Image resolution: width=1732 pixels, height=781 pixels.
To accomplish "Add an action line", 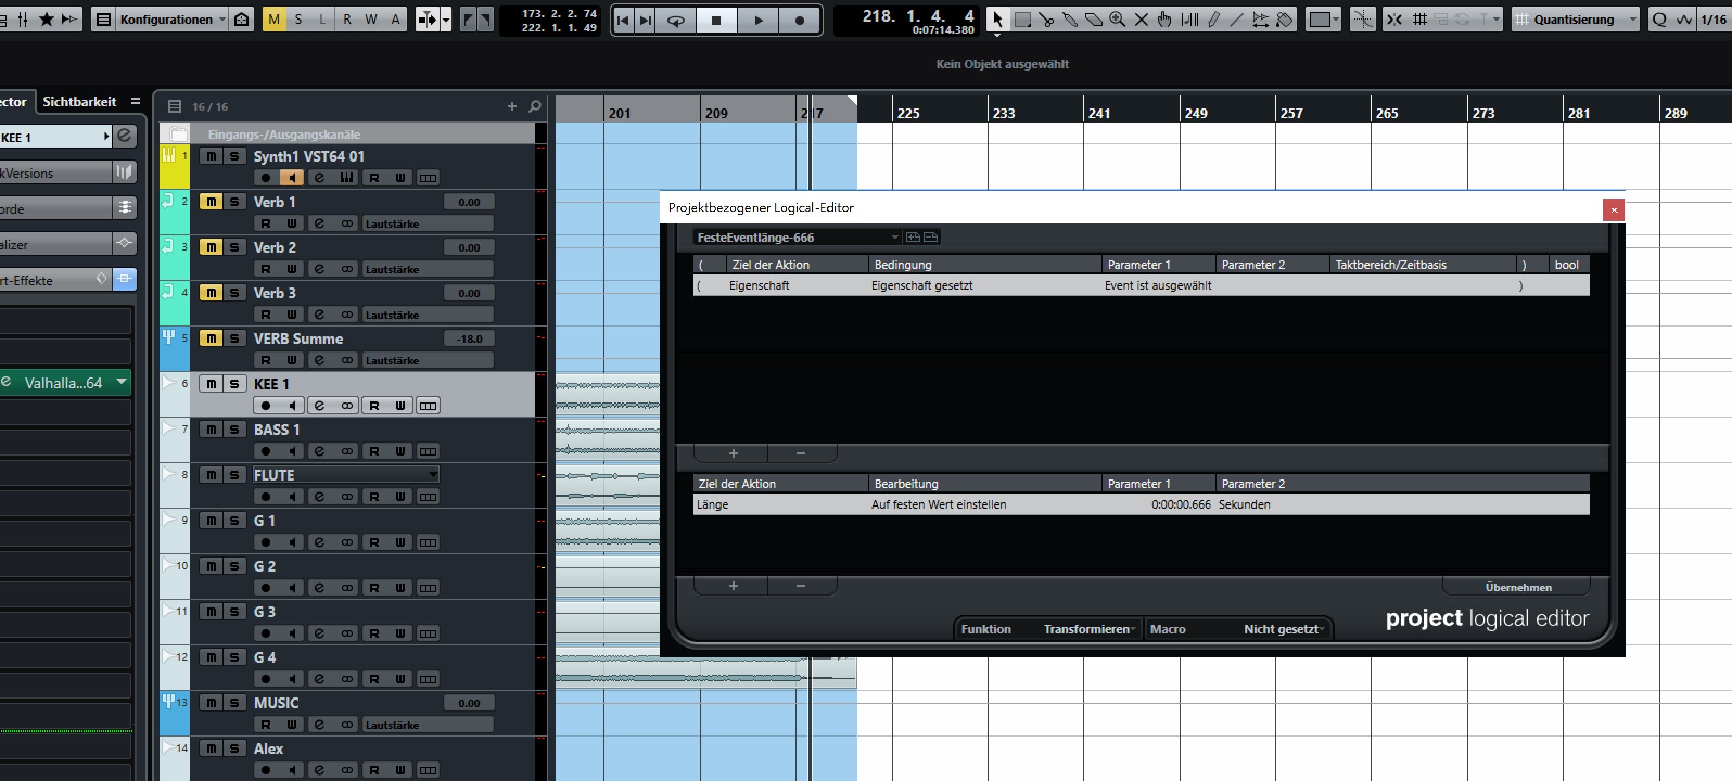I will [733, 586].
